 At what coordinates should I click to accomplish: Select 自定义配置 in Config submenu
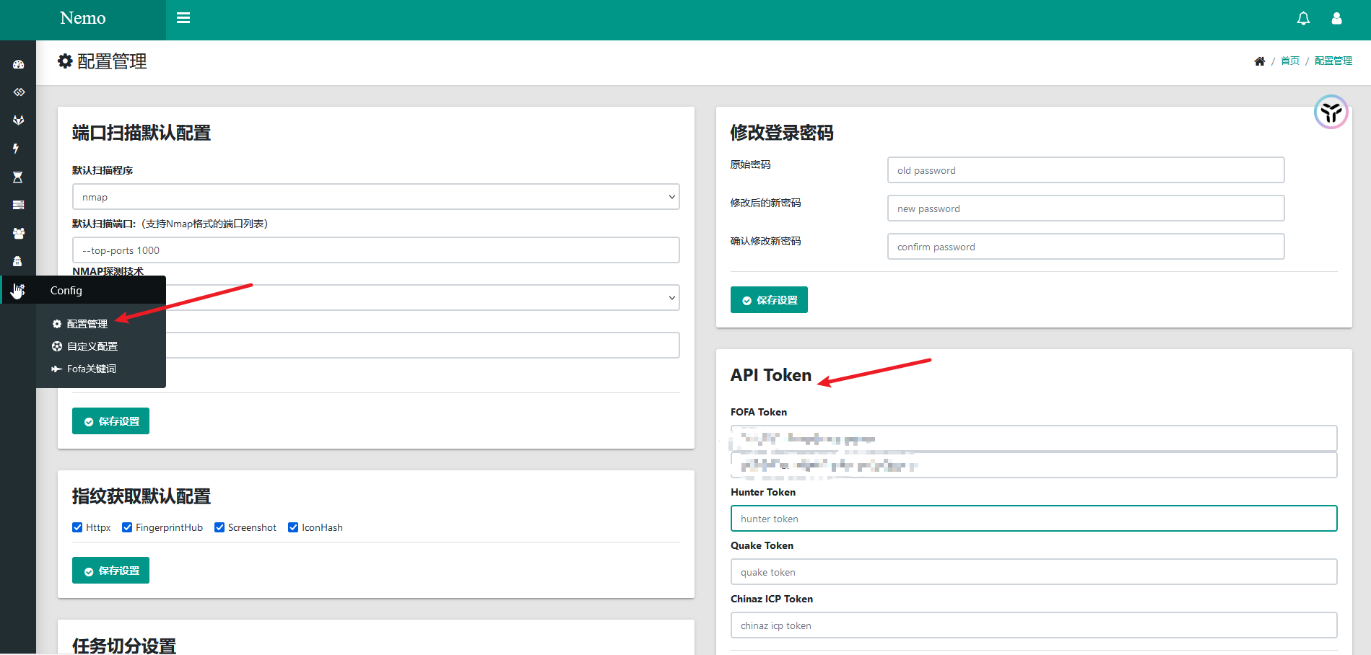pyautogui.click(x=92, y=346)
